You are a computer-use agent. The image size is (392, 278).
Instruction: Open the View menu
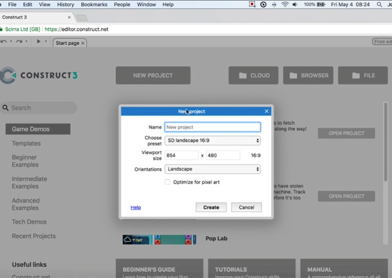click(45, 5)
